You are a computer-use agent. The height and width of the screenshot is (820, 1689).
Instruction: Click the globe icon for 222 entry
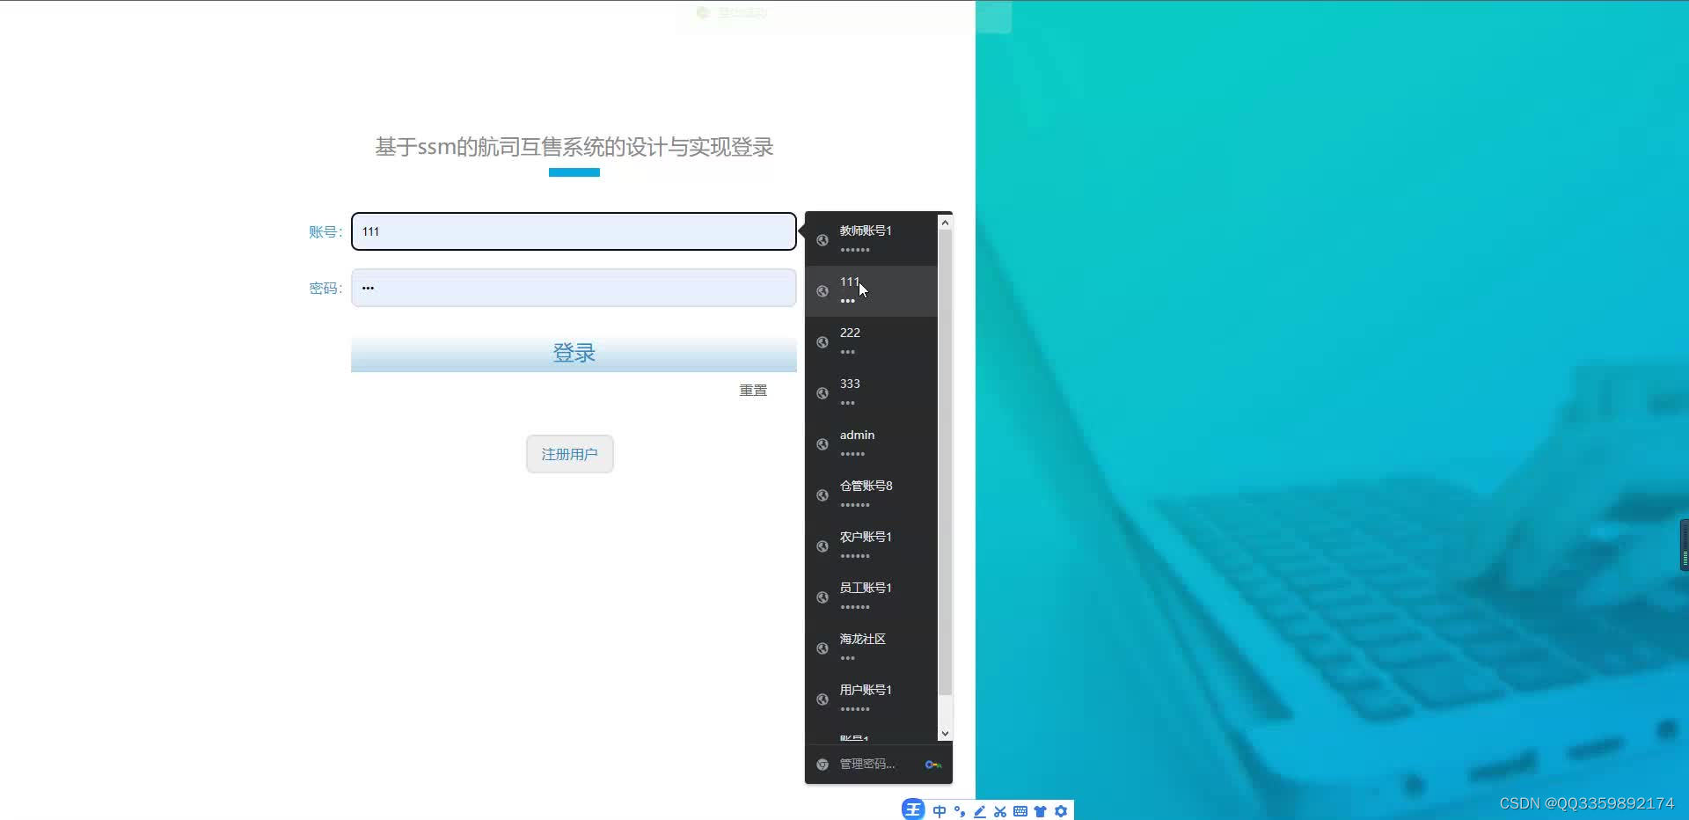pos(823,342)
